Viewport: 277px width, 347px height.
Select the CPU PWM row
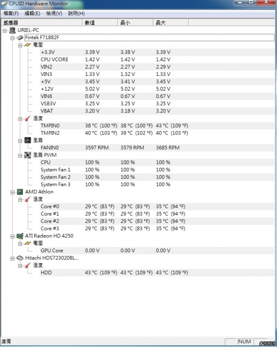click(157, 162)
